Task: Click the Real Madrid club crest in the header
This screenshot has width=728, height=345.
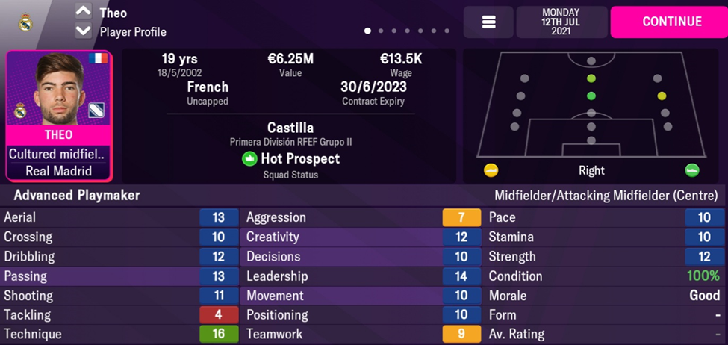Action: coord(25,22)
